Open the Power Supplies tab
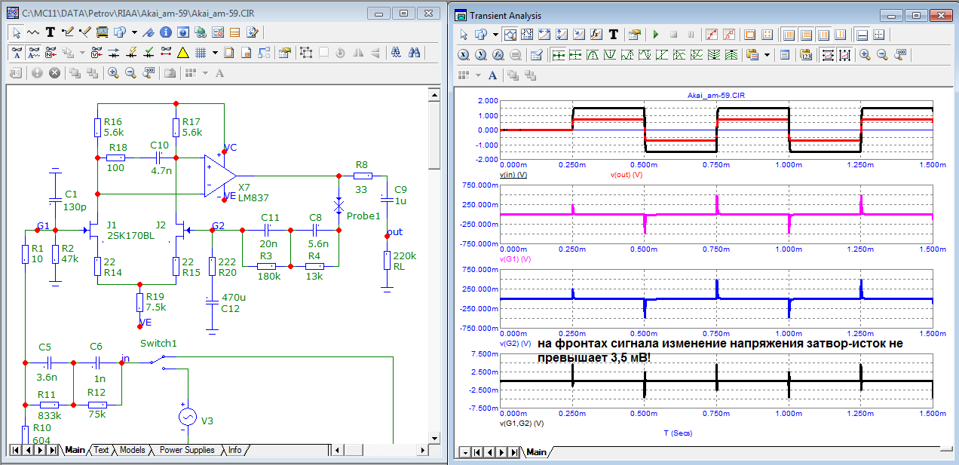The height and width of the screenshot is (465, 959). click(186, 450)
